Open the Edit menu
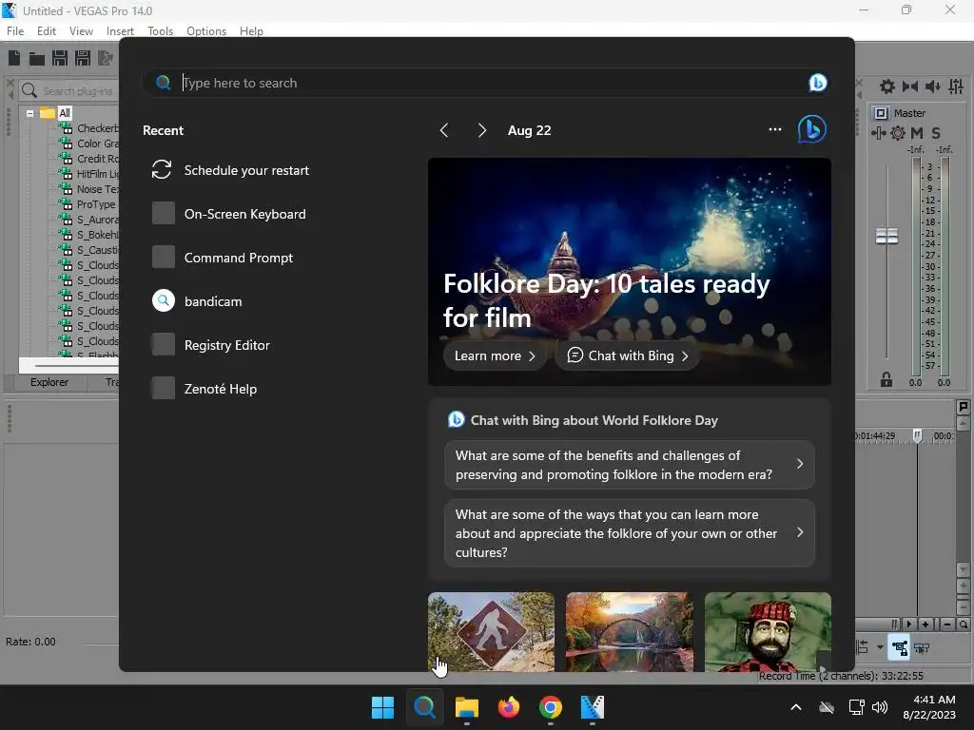 click(x=47, y=31)
